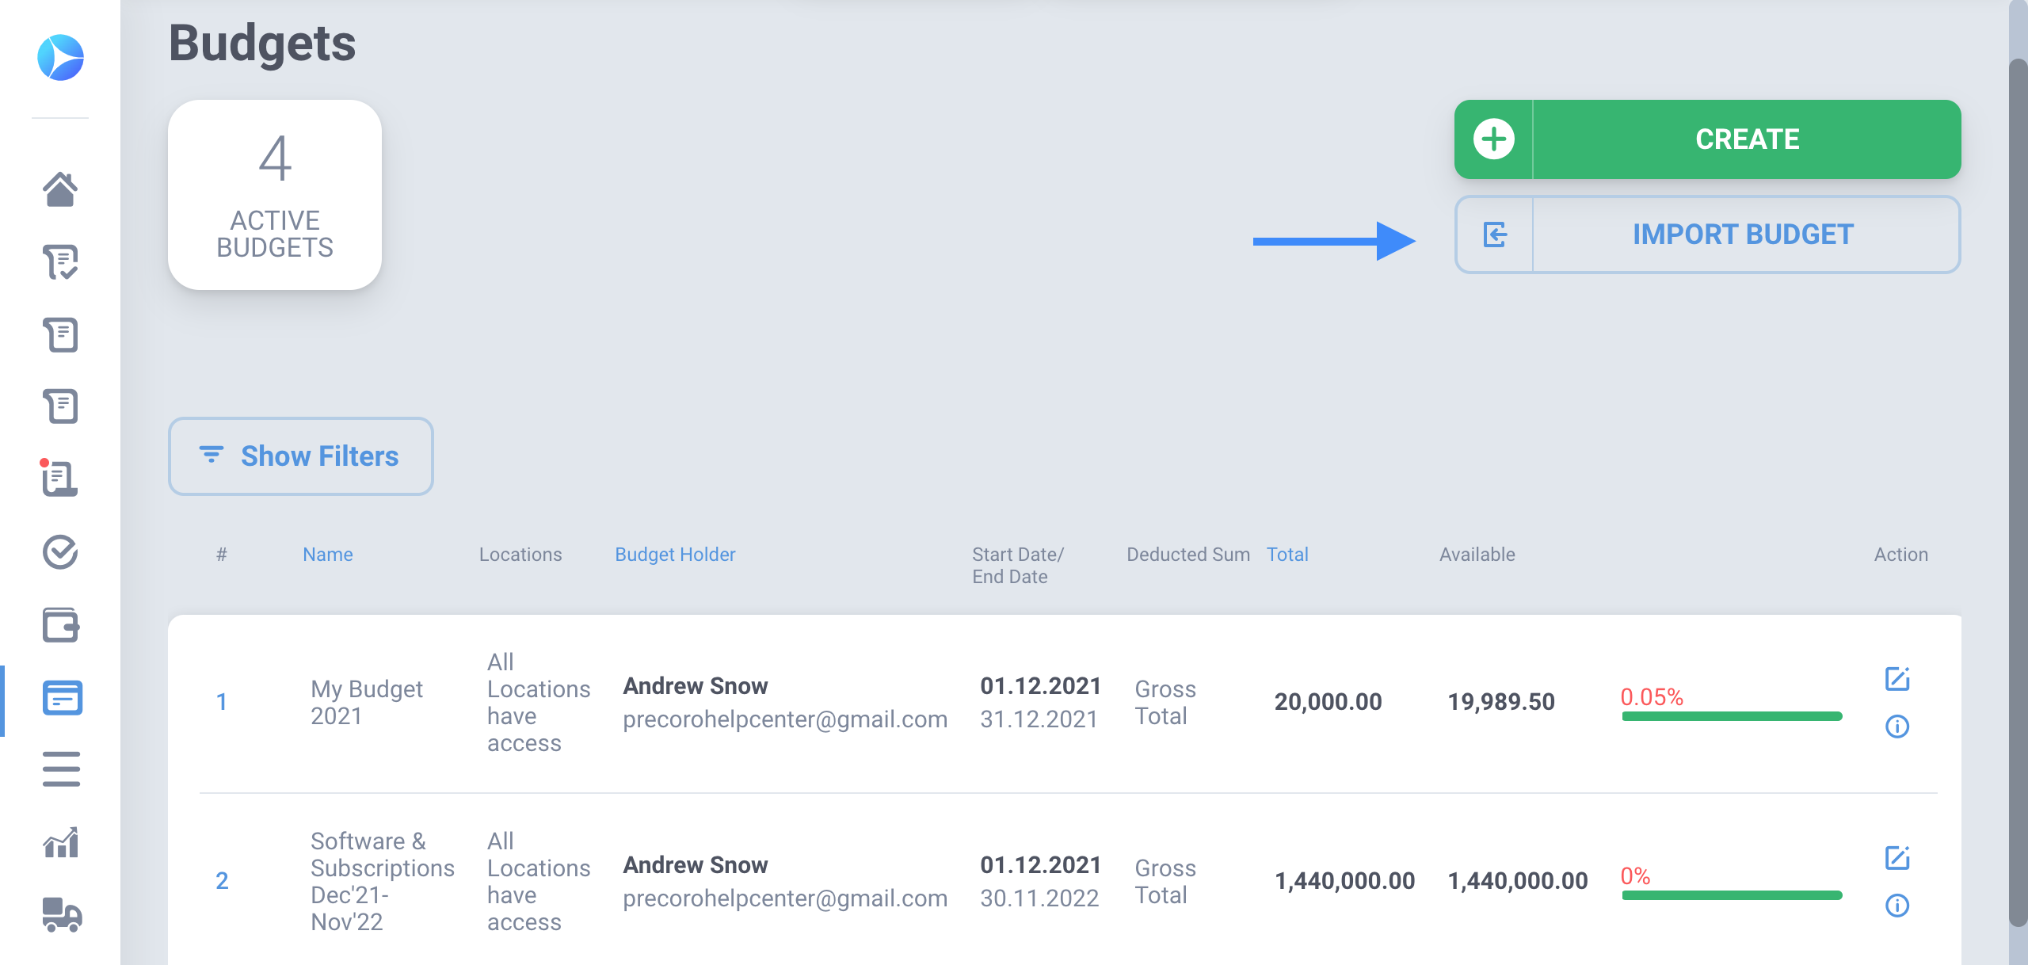Image resolution: width=2028 pixels, height=965 pixels.
Task: Select Software & Subscriptions Dec'21-Nov'22 name
Action: coord(383,882)
